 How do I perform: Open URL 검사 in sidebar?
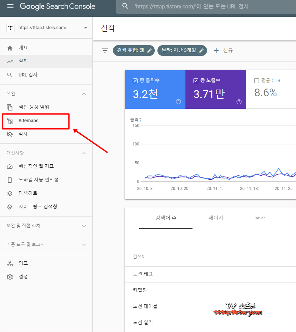[x=47, y=75]
